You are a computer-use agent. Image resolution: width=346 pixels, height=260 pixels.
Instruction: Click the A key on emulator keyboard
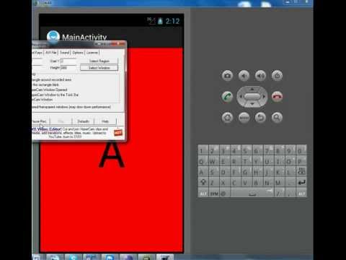coord(203,171)
